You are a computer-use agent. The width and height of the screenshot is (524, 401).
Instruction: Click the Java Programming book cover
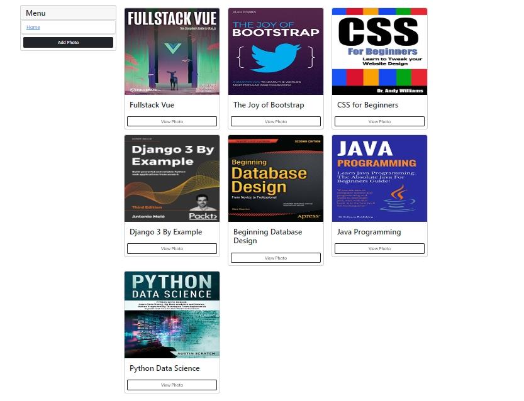tap(379, 179)
